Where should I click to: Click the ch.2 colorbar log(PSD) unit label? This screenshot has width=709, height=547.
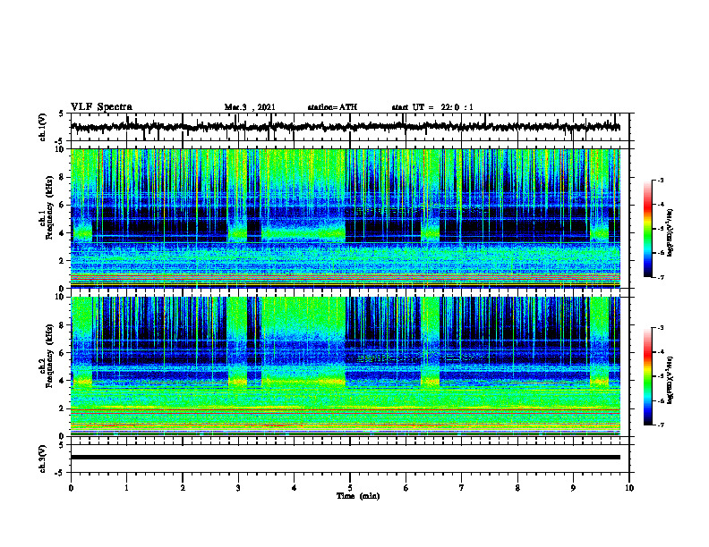point(671,380)
